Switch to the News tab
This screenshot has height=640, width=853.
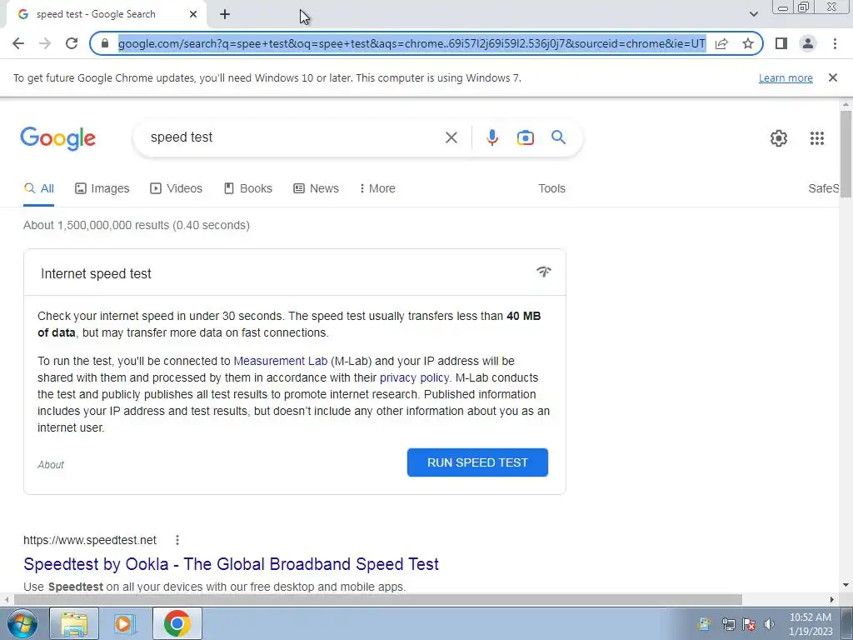(316, 188)
